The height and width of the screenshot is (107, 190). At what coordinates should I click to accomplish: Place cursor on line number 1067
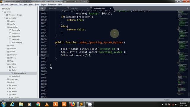tap(44, 42)
